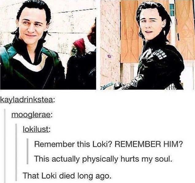The image size is (195, 183).
Task: Click the line 'This actually physically hurts my soul.'
Action: tap(103, 159)
